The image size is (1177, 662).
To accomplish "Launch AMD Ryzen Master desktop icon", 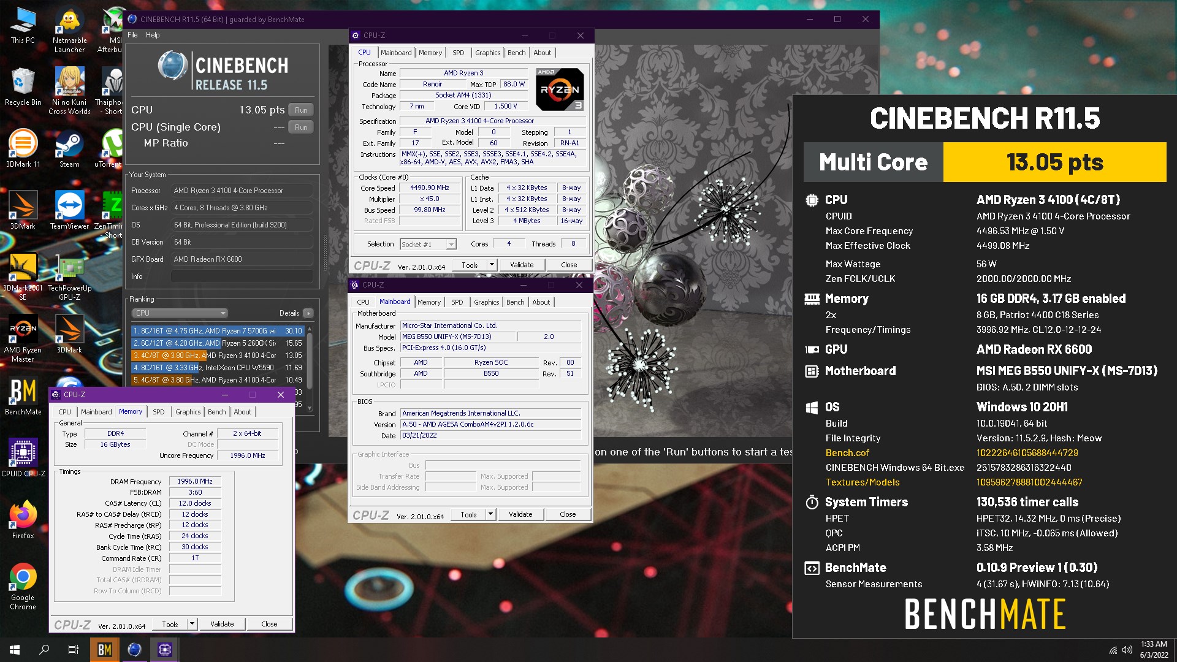I will pyautogui.click(x=23, y=338).
